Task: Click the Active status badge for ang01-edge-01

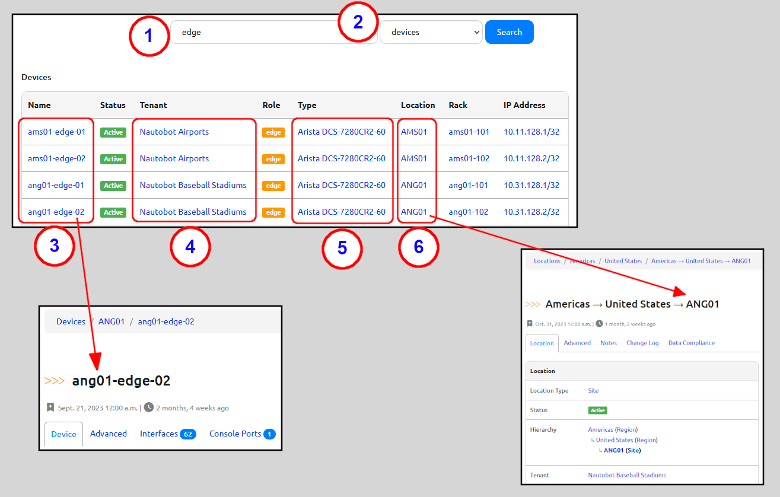Action: click(113, 185)
